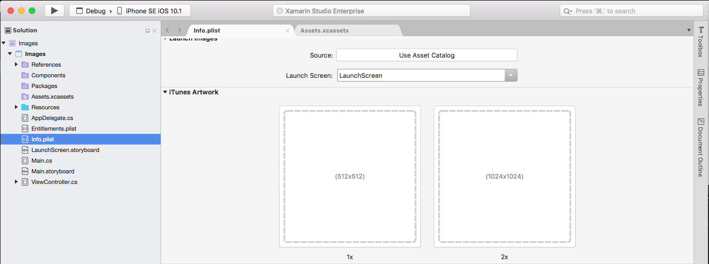Select the 1024x1024 artwork slot

click(505, 177)
